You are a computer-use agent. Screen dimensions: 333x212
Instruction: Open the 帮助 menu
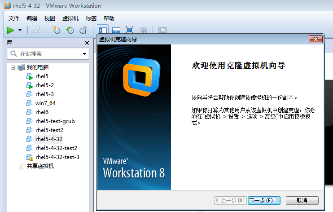pos(109,18)
